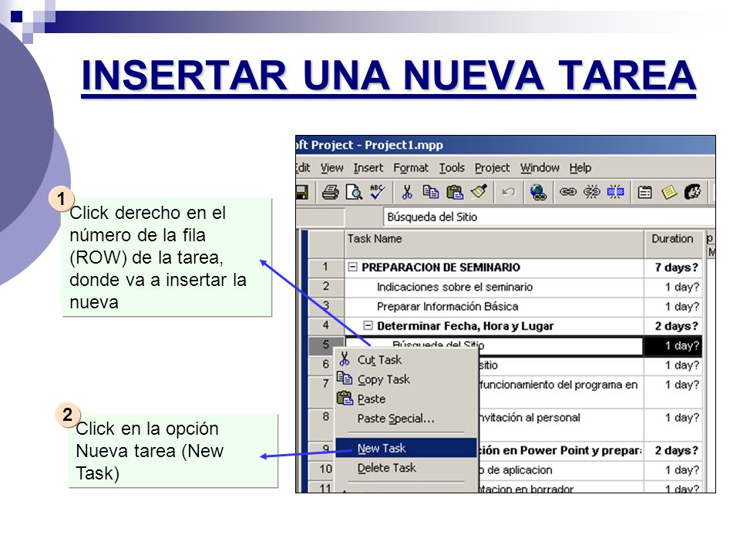Click task 'Indicaciones sobre el seminario'

[455, 287]
